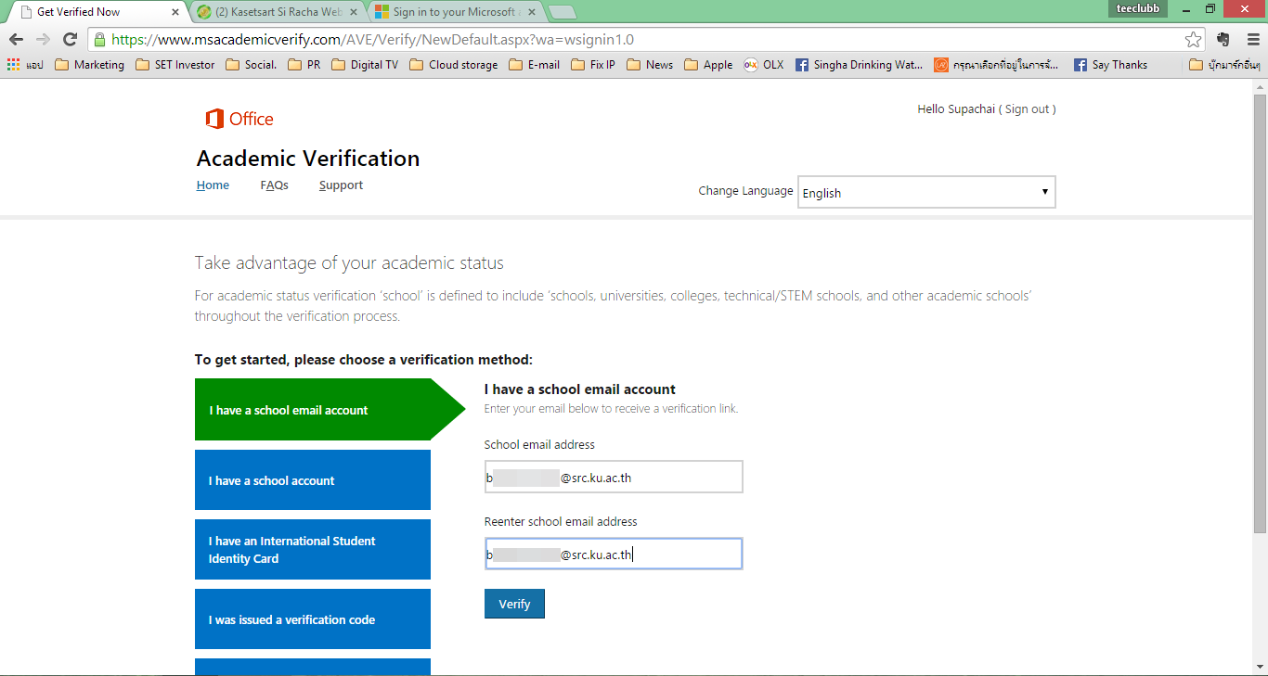This screenshot has height=676, width=1268.
Task: Expand the Change Language dropdown
Action: (x=926, y=192)
